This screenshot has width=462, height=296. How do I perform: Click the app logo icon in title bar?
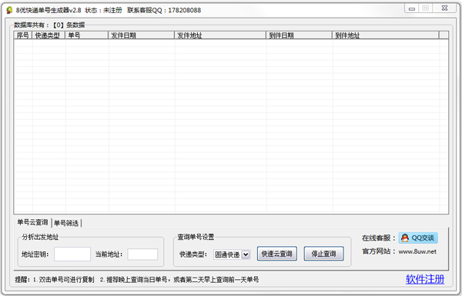[x=9, y=10]
